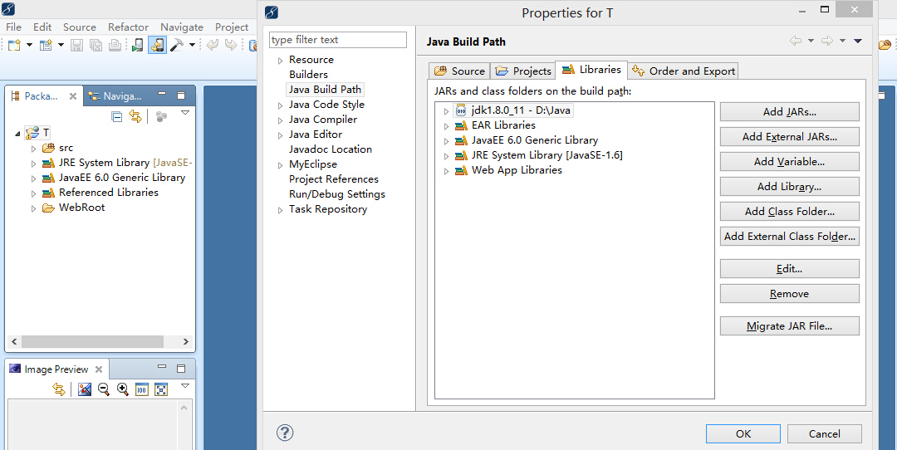Viewport: 897px width, 450px height.
Task: Click the type filter text field
Action: coord(337,40)
